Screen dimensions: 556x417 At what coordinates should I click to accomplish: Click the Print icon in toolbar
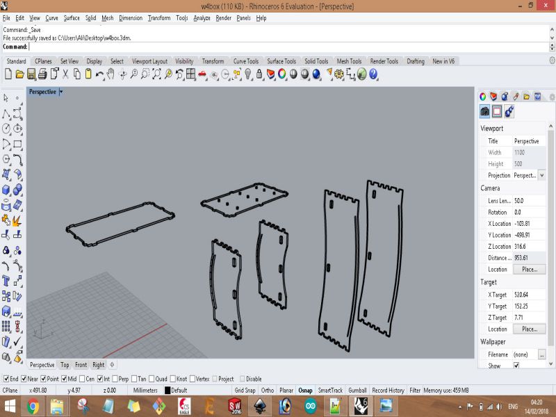coord(42,74)
